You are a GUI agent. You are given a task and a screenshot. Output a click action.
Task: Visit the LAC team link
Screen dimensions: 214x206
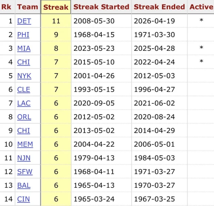pyautogui.click(x=24, y=103)
